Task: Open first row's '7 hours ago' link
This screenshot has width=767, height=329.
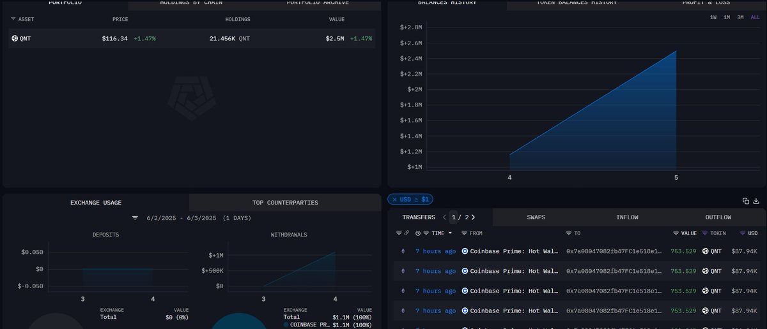Action: point(435,251)
